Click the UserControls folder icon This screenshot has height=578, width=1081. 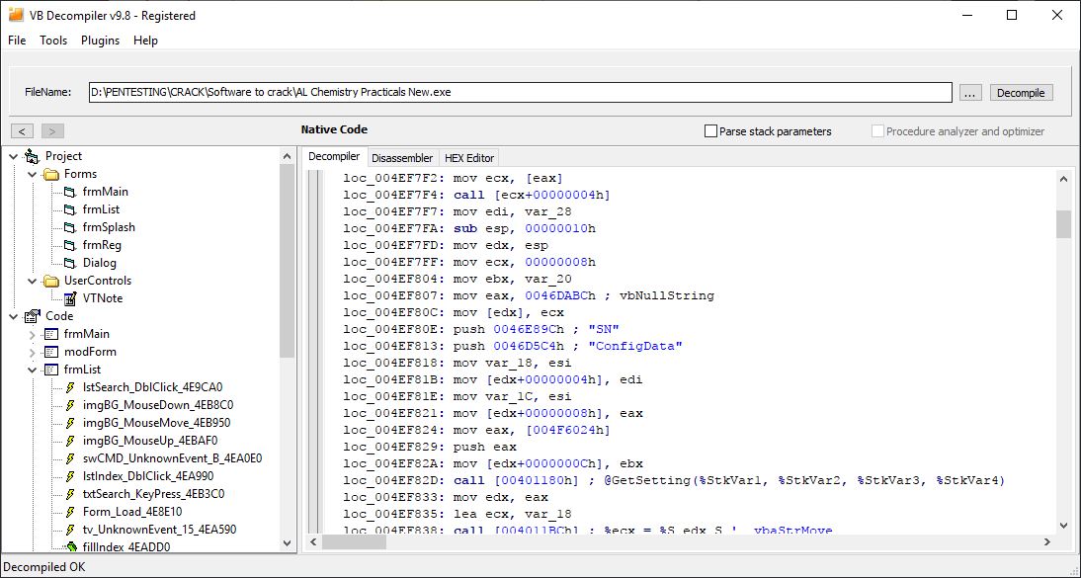point(51,281)
